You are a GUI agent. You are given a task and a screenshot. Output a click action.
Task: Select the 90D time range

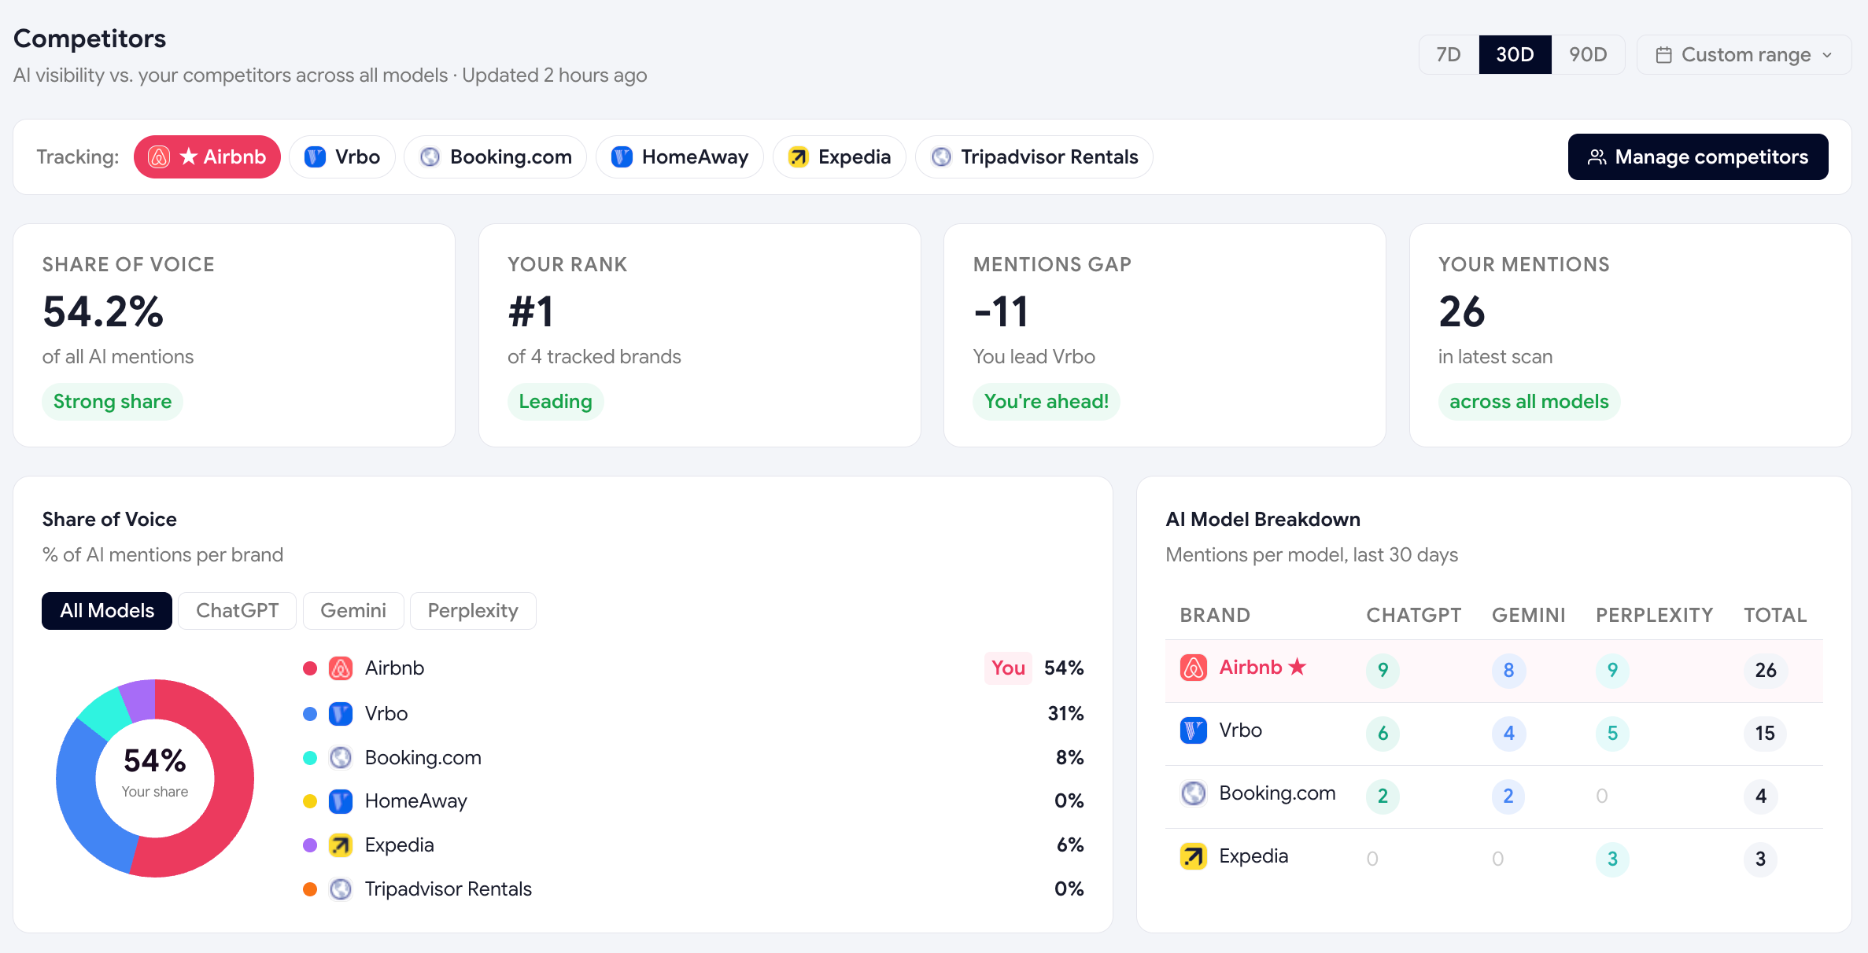coord(1588,55)
